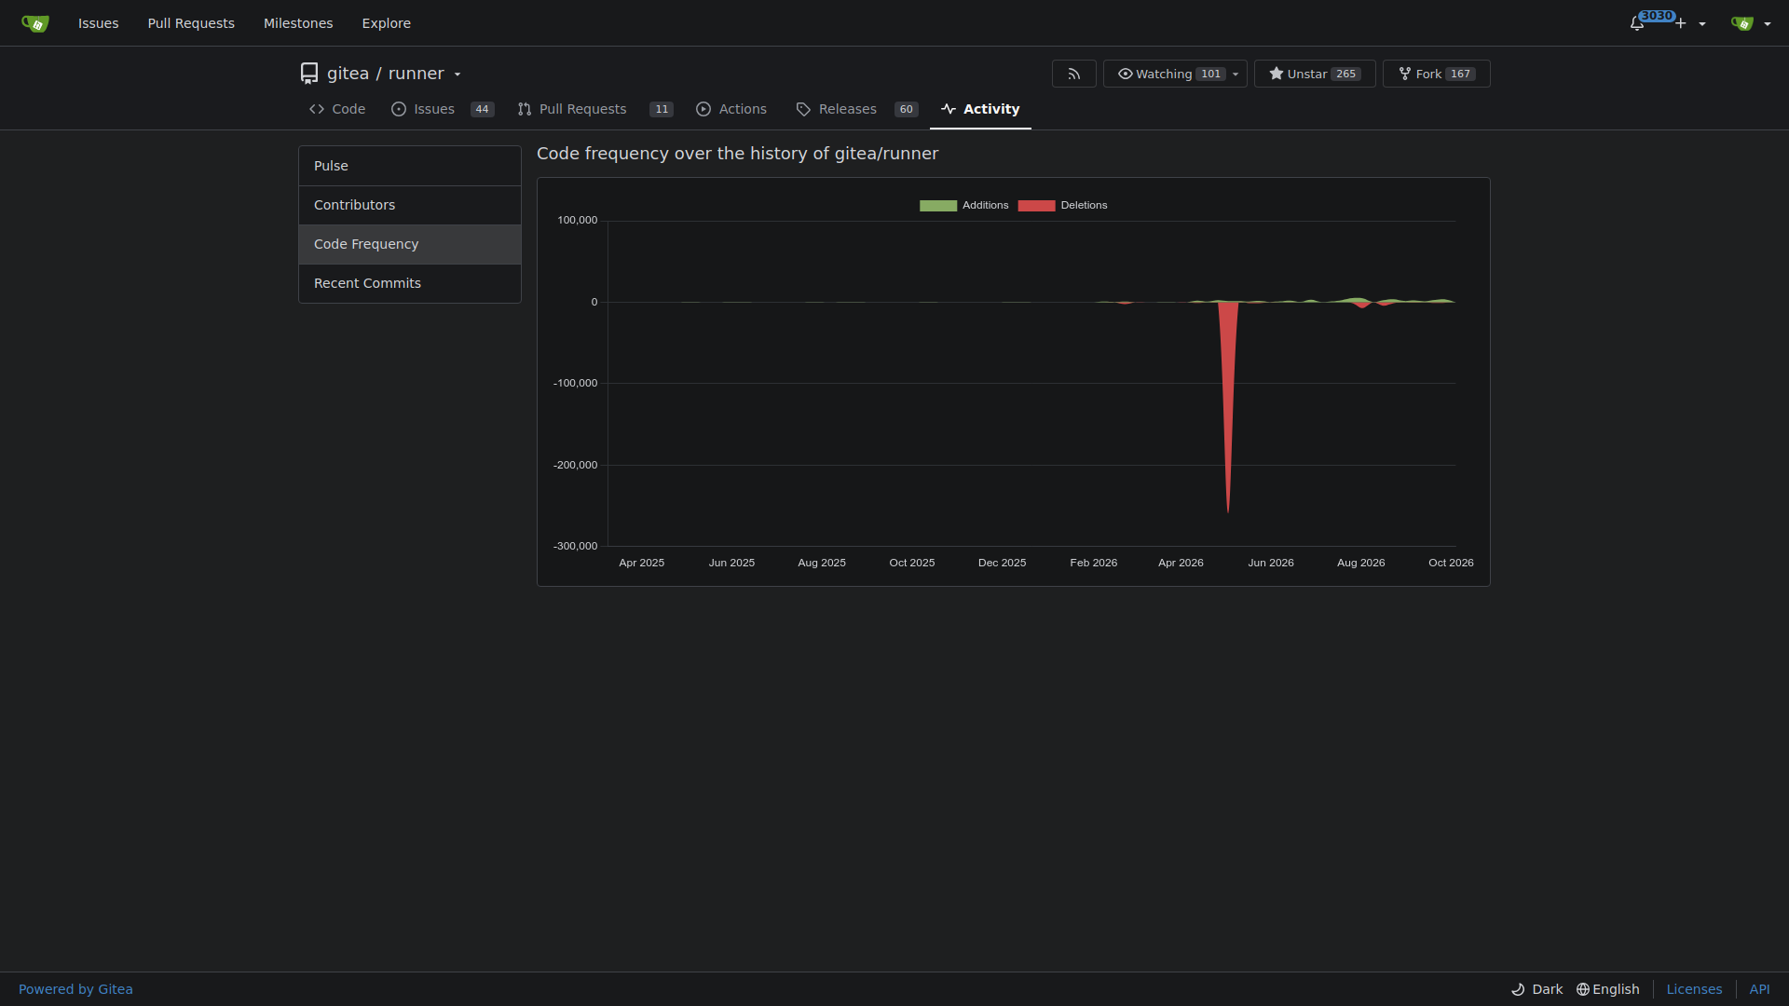Screen dimensions: 1789x1006
Task: Select Code Frequency in the sidebar
Action: tap(410, 244)
